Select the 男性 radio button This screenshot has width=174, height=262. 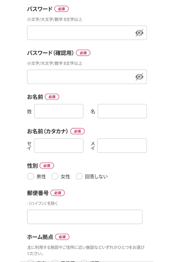coord(31,176)
